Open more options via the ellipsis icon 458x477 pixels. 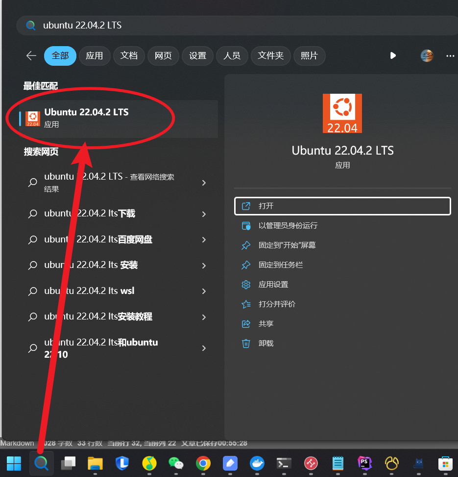click(450, 55)
